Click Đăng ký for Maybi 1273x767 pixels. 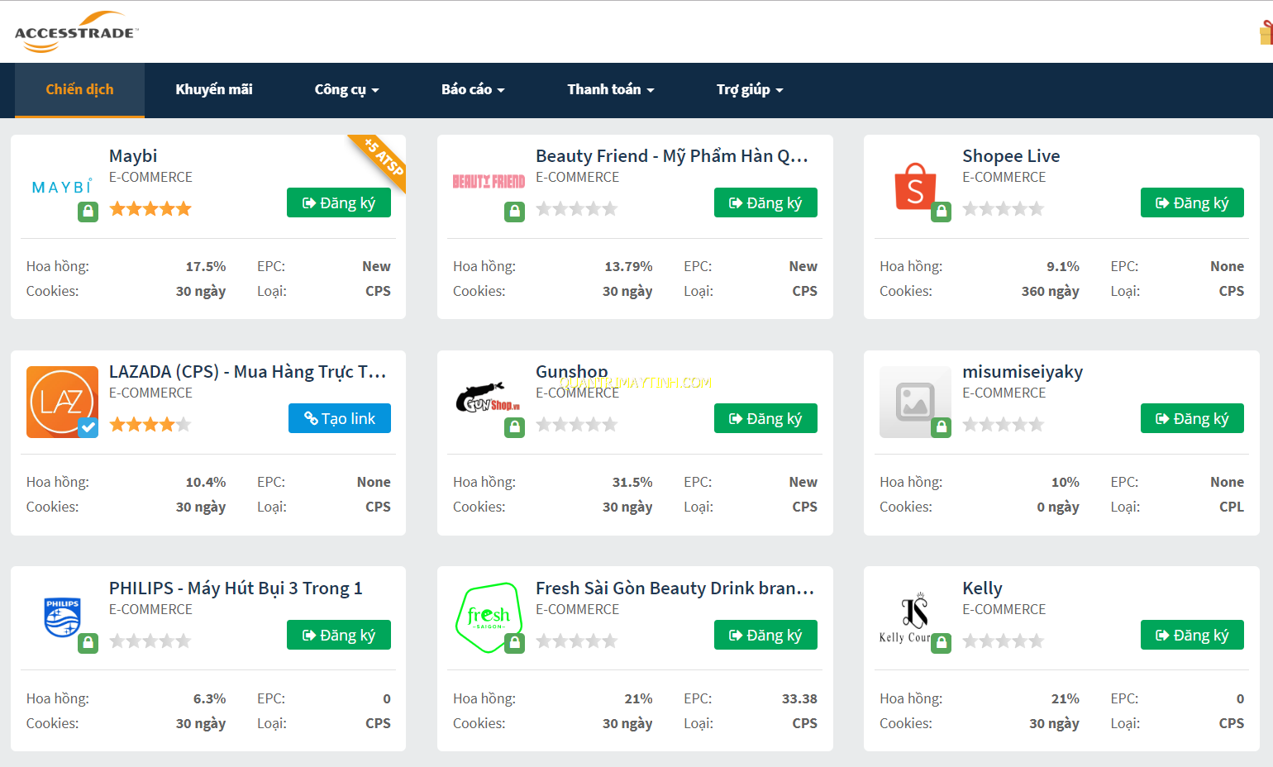[x=339, y=202]
